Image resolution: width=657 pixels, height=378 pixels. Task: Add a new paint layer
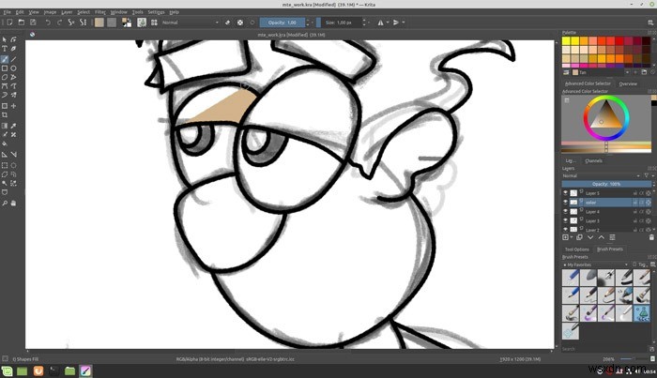pos(565,237)
